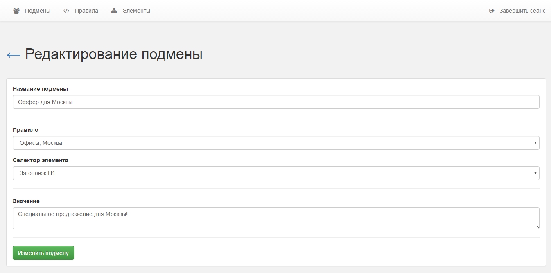Click the sign-out icon beside Завершить сеанс
Viewport: 551px width, 273px height.
(492, 11)
